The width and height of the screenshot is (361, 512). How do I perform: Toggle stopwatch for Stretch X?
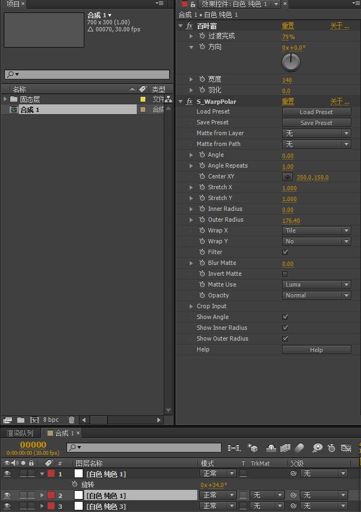pyautogui.click(x=202, y=187)
